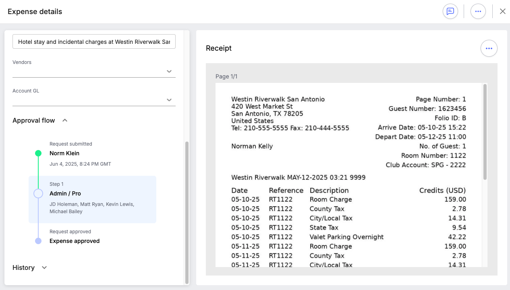Click the Step 1 circle marker
This screenshot has height=290, width=510.
click(38, 193)
